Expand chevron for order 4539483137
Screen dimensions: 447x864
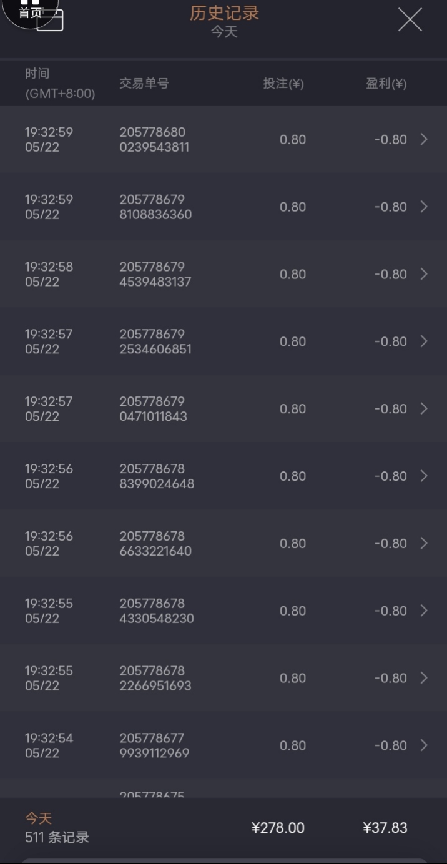tap(424, 274)
